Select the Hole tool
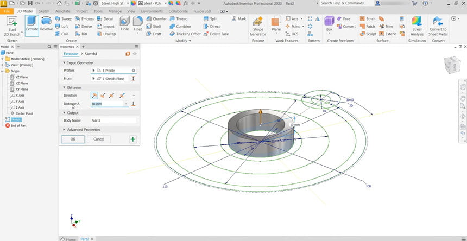Viewport: 467px width, 241px height. (x=125, y=24)
